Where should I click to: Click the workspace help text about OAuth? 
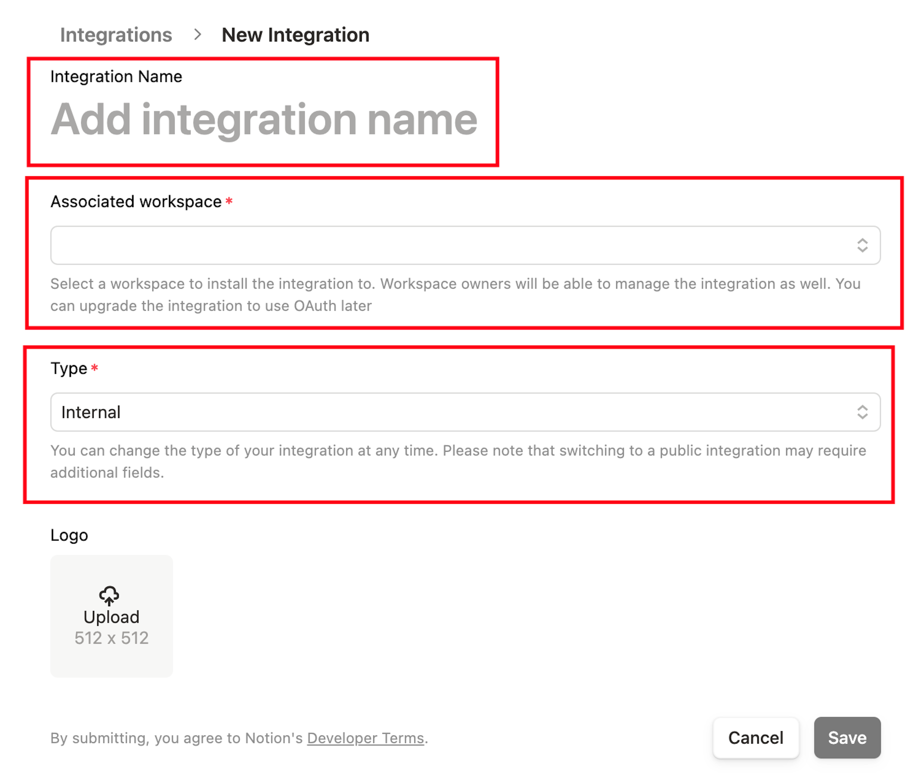[x=456, y=294]
